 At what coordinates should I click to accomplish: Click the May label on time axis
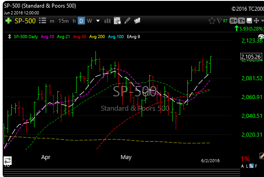(x=126, y=157)
